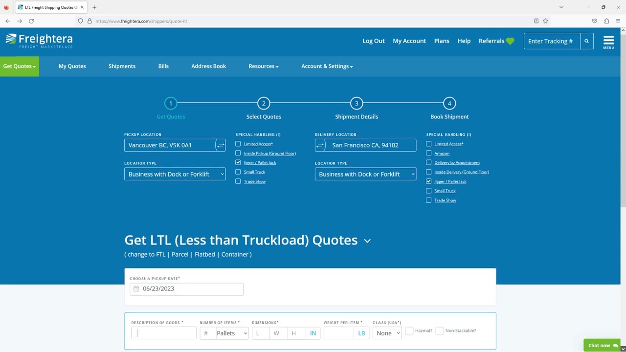Go forward with browser forward arrow
The height and width of the screenshot is (352, 626).
pos(20,21)
